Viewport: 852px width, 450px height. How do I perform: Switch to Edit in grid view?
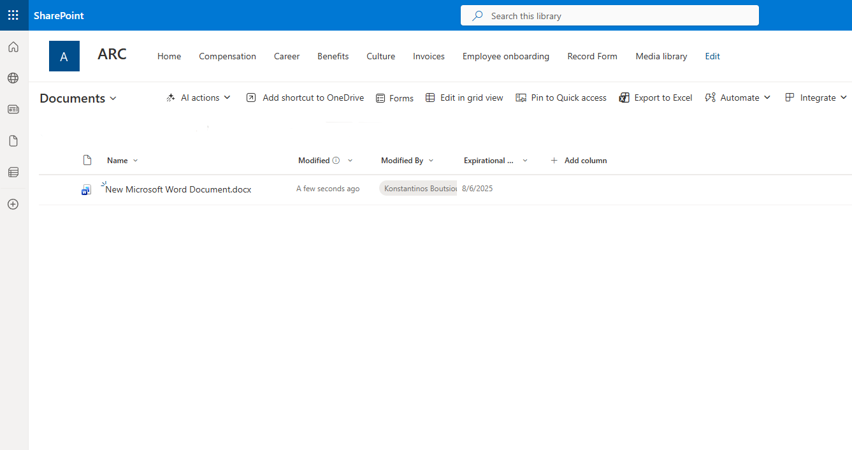pos(465,98)
